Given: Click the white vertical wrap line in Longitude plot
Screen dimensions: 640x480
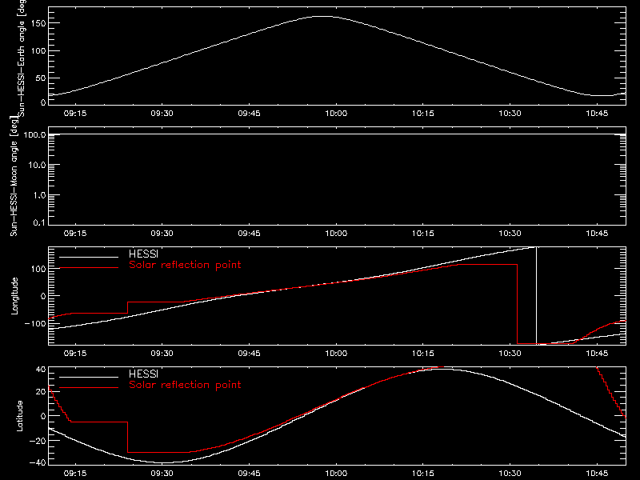Looking at the screenshot, I should 536,295.
